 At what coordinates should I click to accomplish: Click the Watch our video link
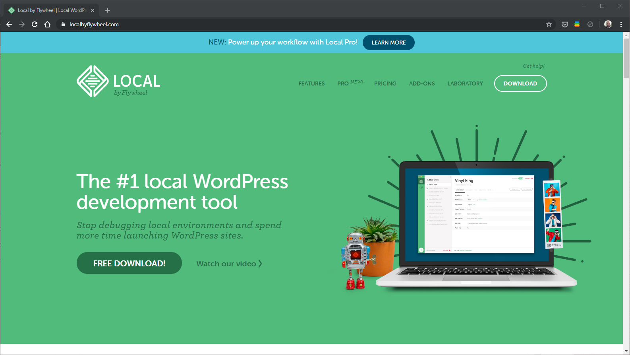pos(229,264)
